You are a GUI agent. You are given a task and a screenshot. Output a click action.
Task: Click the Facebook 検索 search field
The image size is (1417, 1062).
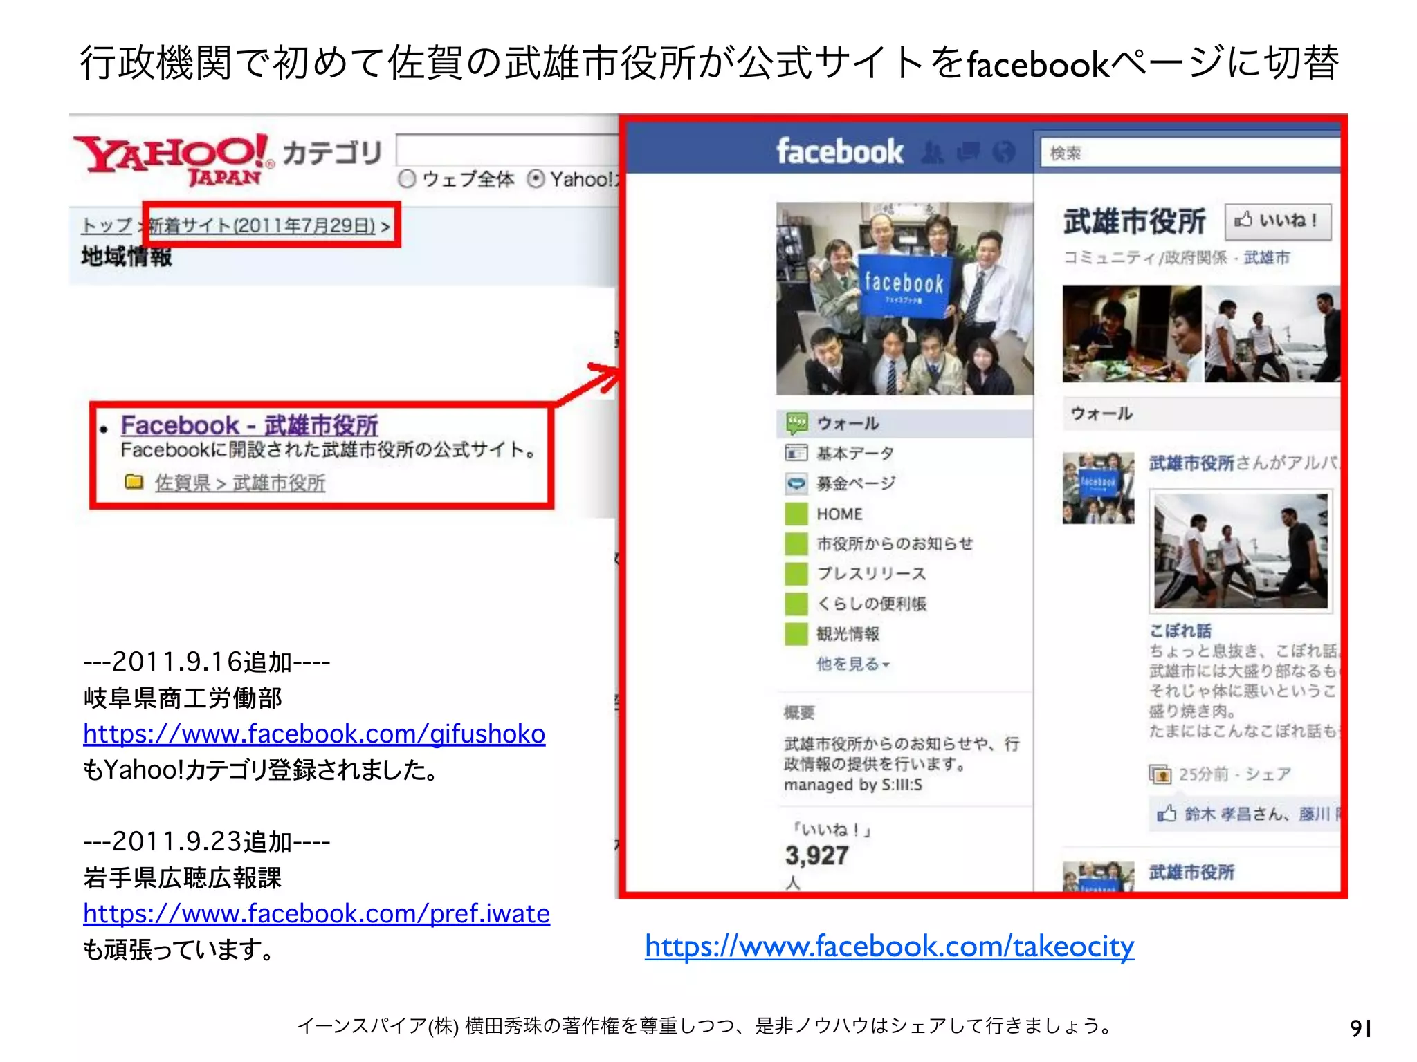1189,152
